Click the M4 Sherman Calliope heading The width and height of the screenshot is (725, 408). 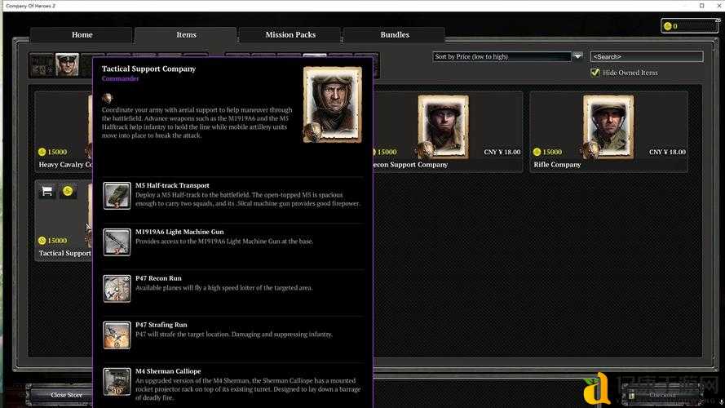168,371
